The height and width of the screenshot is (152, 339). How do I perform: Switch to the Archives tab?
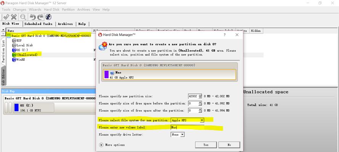65,24
